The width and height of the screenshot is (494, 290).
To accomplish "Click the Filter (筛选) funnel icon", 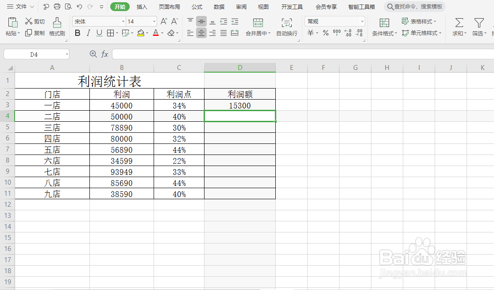I will tap(479, 23).
